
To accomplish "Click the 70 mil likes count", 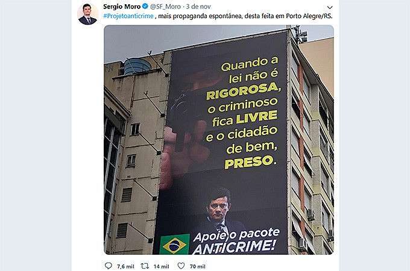I will click(x=198, y=266).
